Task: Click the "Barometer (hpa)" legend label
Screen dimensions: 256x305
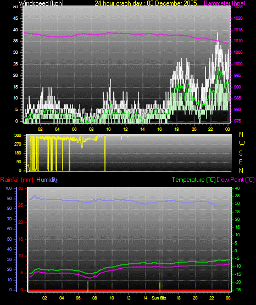Action: [225, 3]
